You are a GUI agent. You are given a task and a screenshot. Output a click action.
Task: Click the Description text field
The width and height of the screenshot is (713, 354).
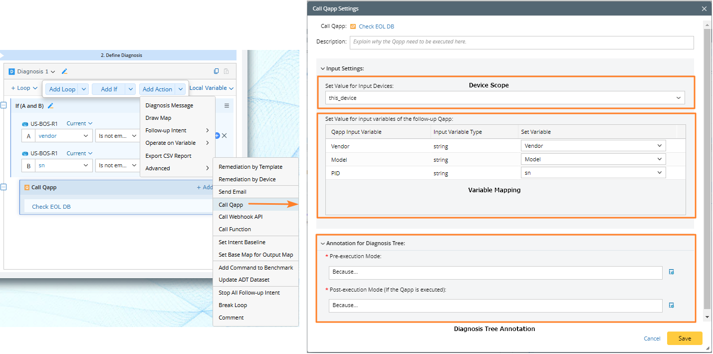521,42
